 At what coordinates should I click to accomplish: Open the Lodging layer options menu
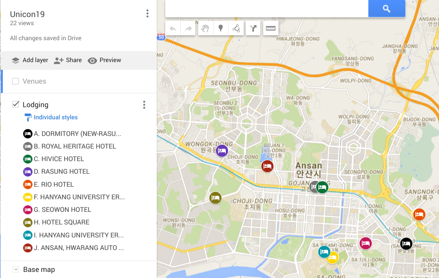[144, 105]
